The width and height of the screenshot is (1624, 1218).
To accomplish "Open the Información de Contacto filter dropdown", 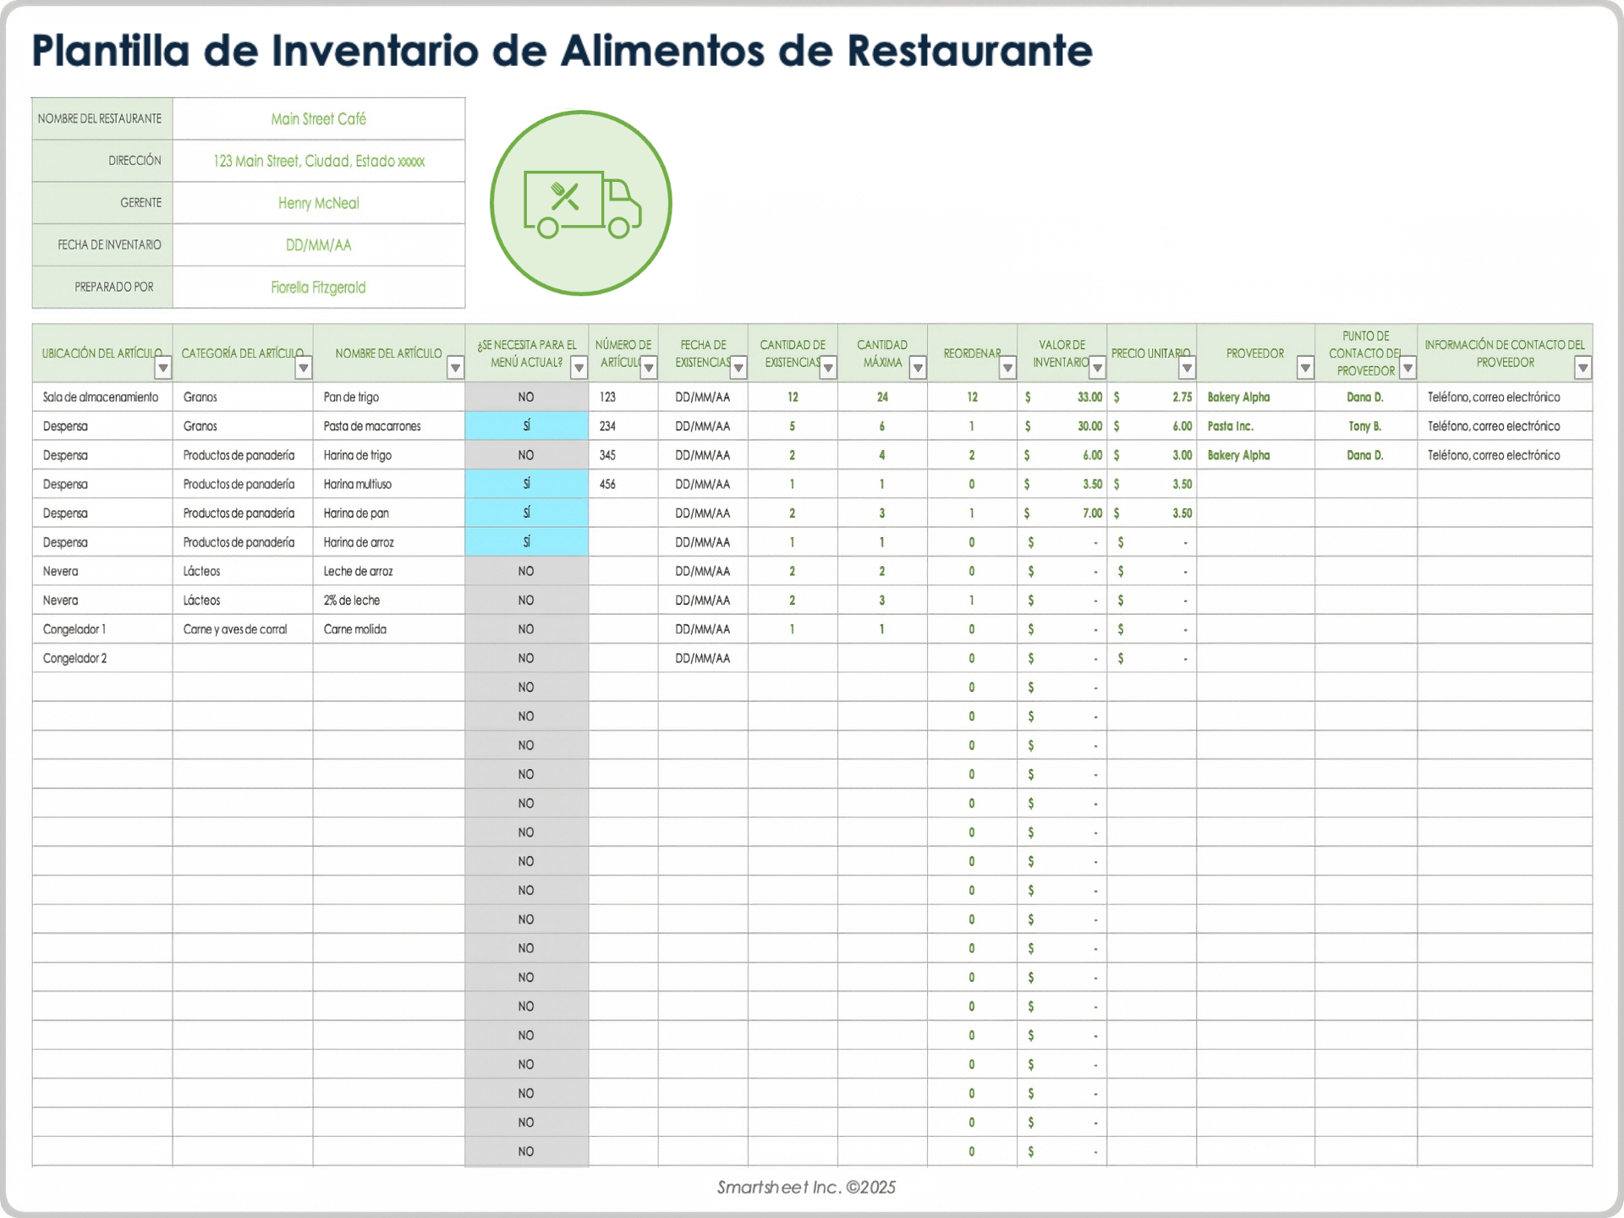I will click(x=1583, y=368).
